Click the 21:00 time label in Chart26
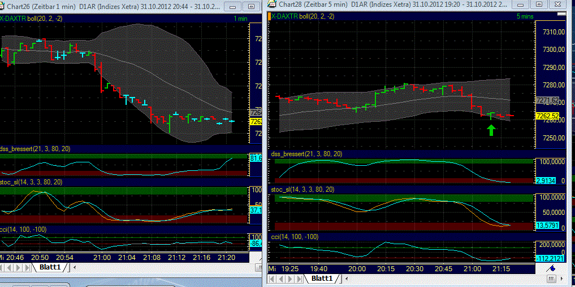This screenshot has width=575, height=287. tap(102, 257)
